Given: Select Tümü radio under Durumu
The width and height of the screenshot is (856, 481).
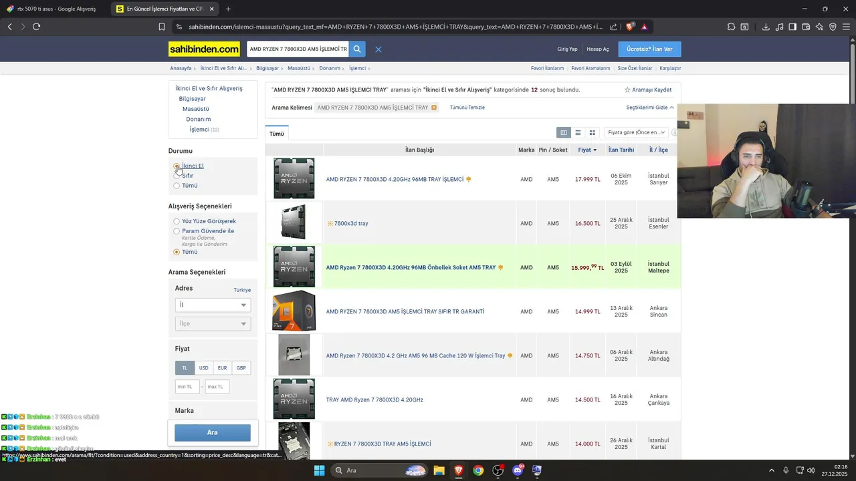Looking at the screenshot, I should tap(177, 186).
